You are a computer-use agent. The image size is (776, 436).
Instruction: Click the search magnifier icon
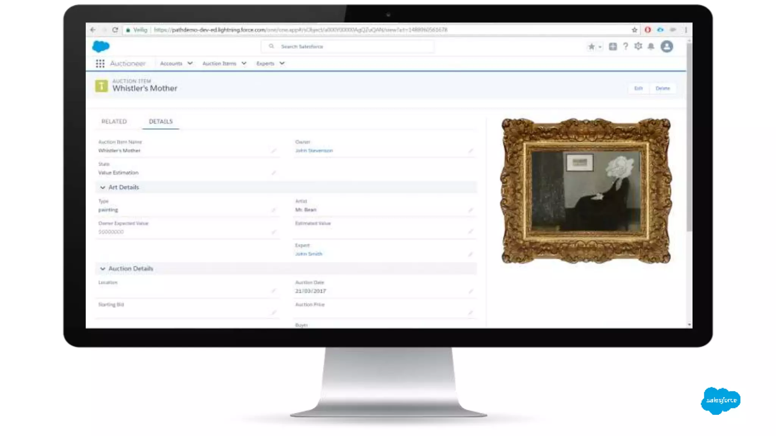click(271, 46)
